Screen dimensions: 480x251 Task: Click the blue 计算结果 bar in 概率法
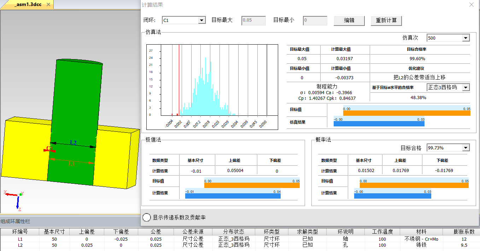pyautogui.click(x=393, y=196)
